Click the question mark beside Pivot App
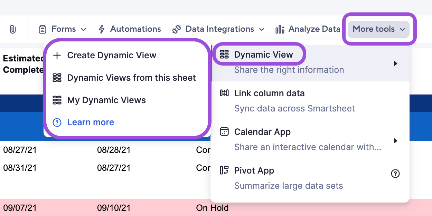 coord(395,174)
